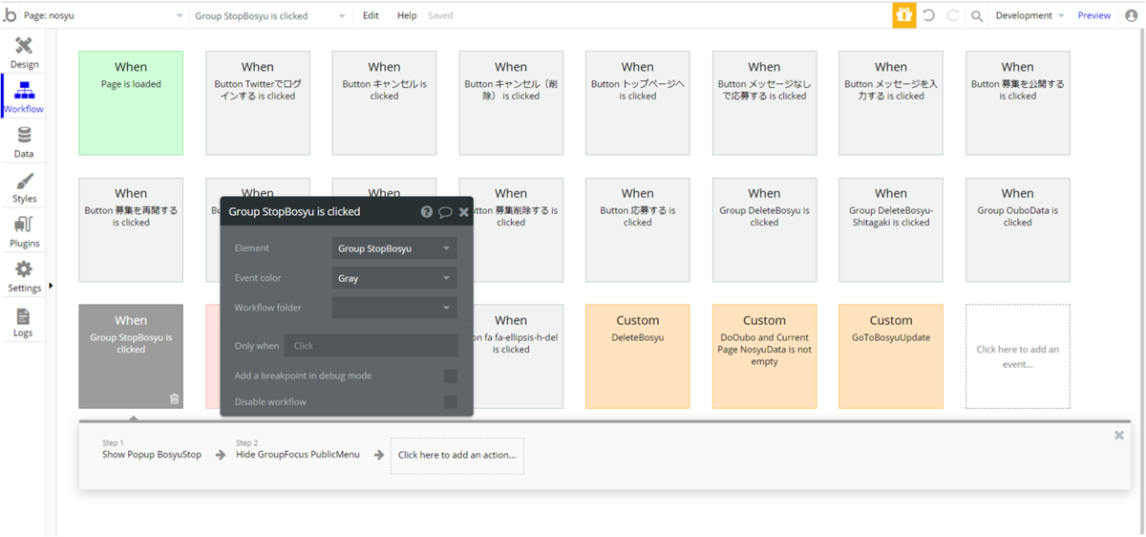The width and height of the screenshot is (1146, 537).
Task: Select 'Button トップページへ is clicked' event
Action: point(637,103)
